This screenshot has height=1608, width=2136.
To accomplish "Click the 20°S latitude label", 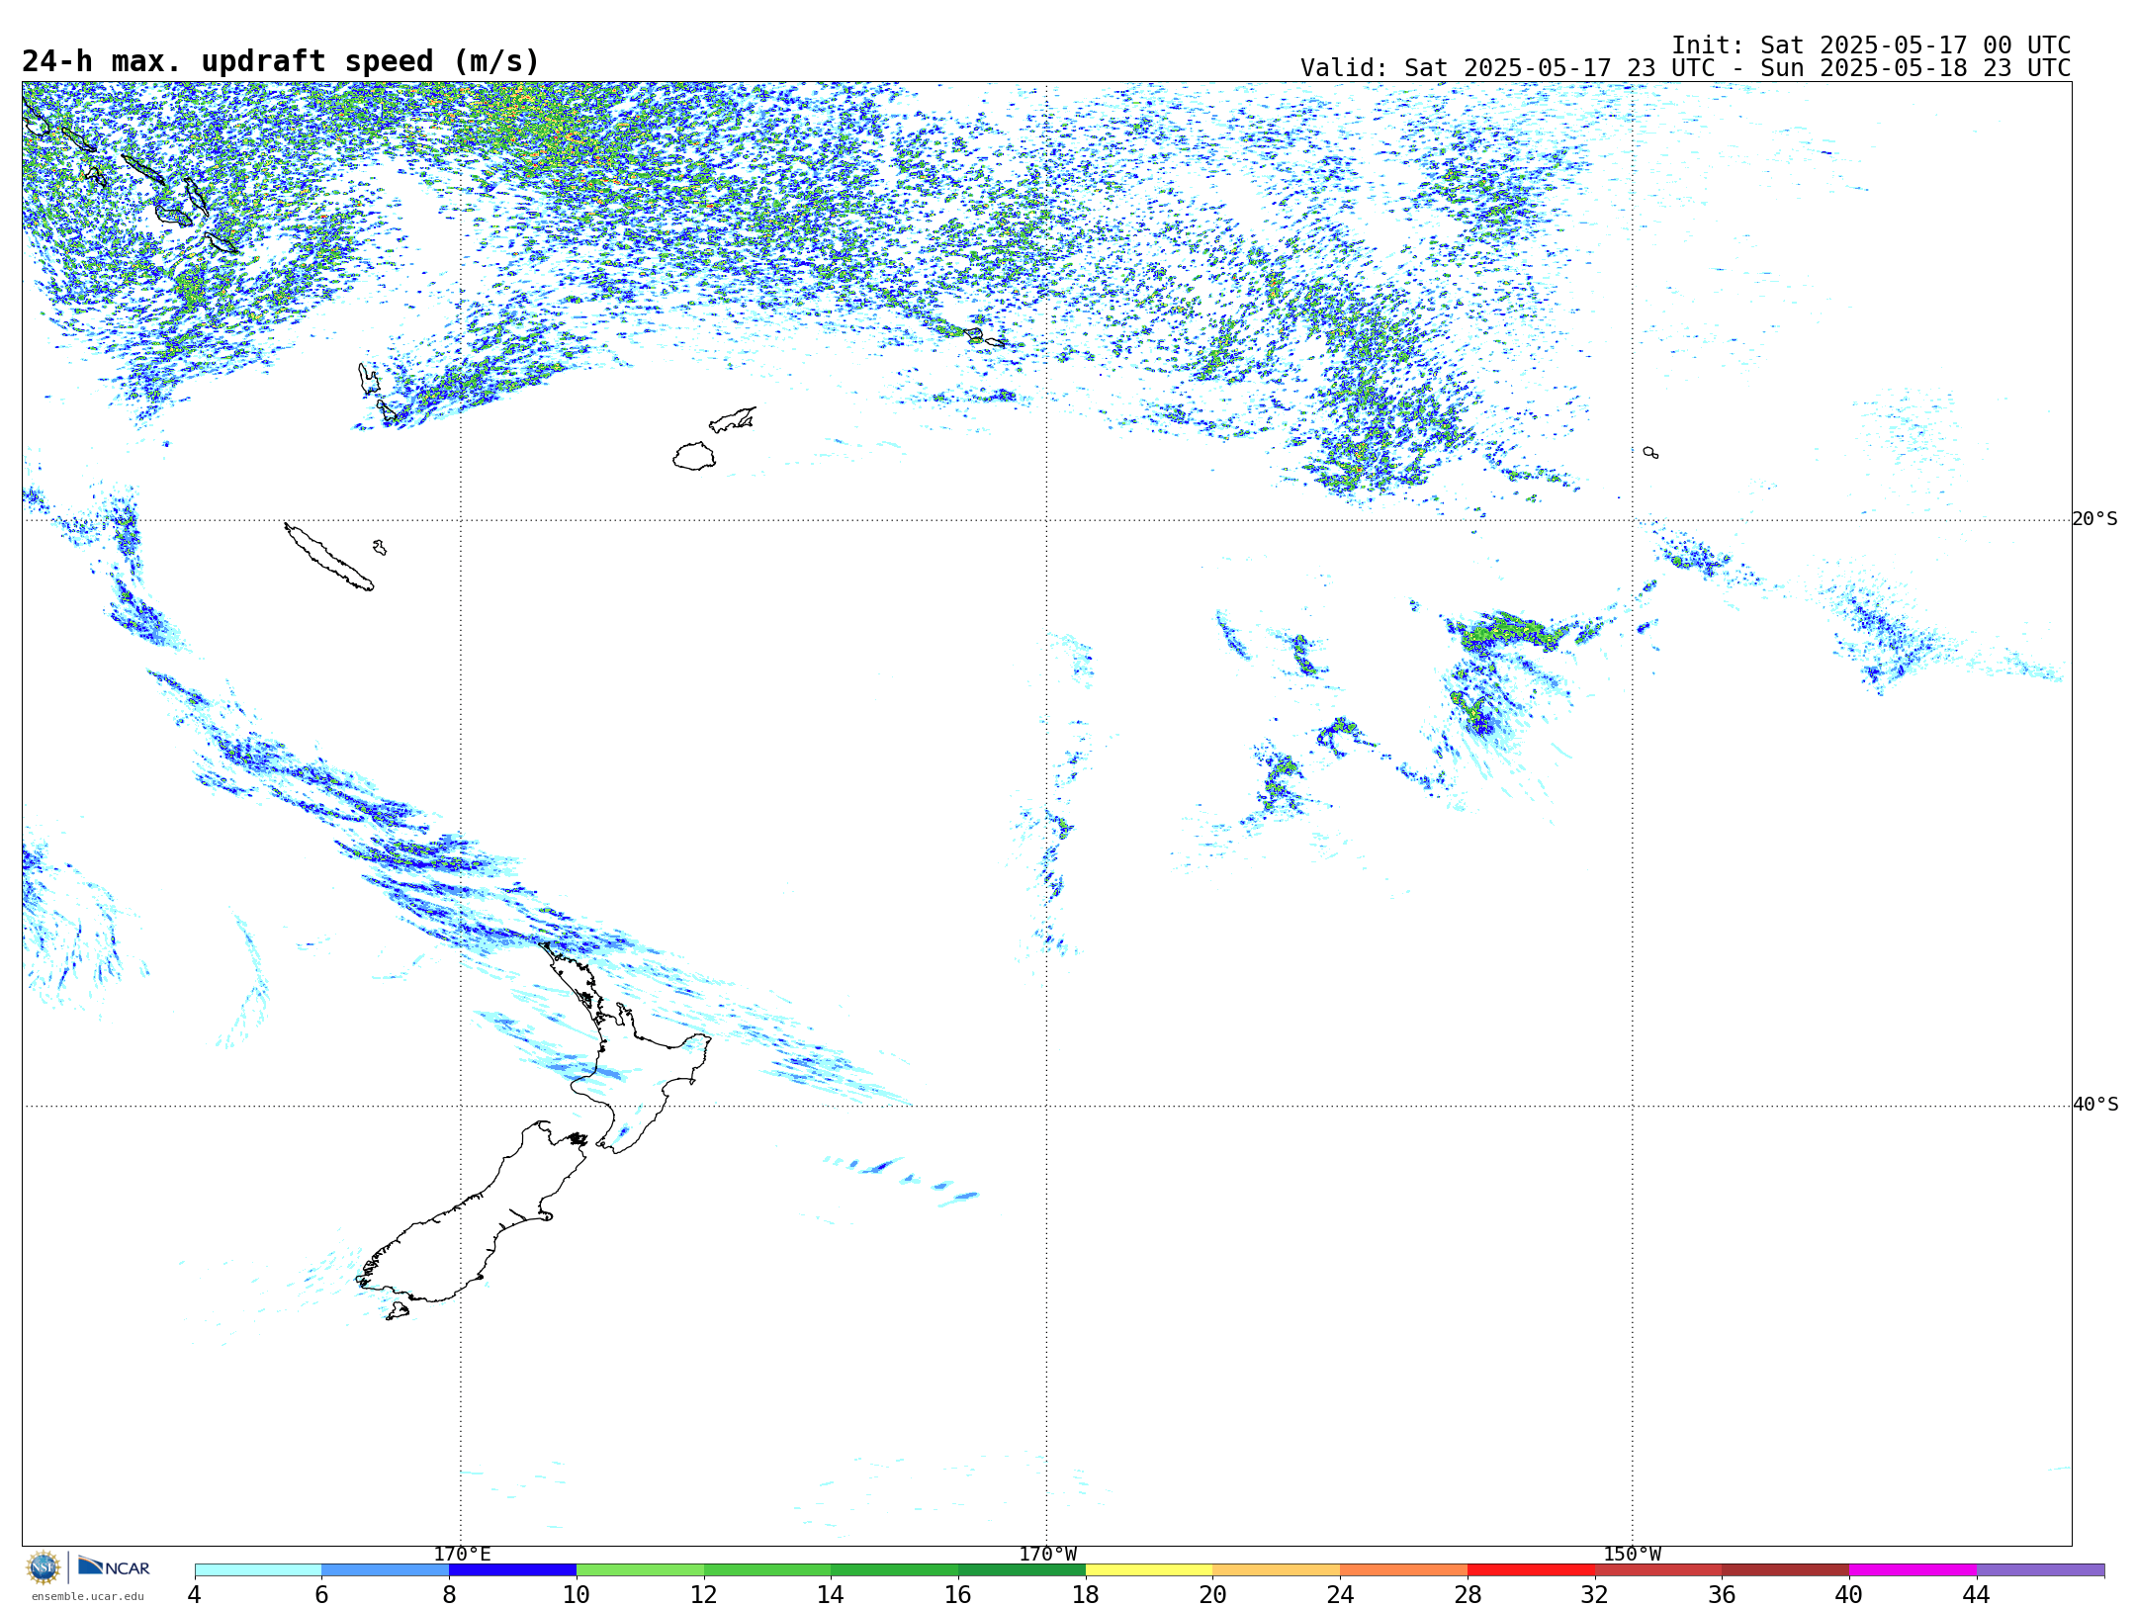I will [2094, 519].
